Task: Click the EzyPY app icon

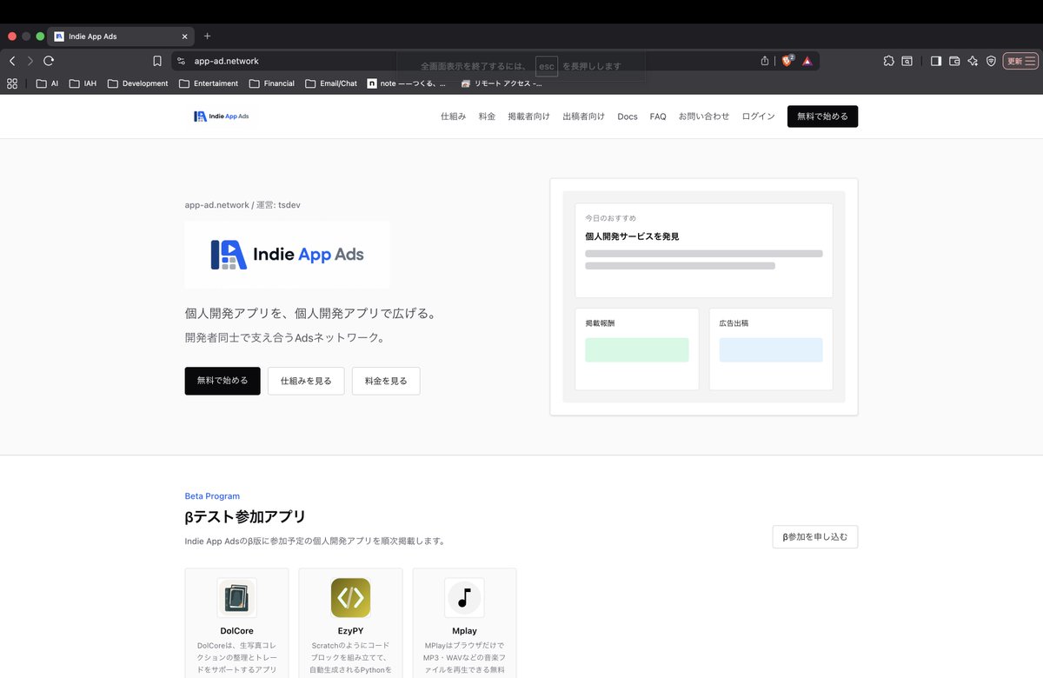Action: [350, 598]
